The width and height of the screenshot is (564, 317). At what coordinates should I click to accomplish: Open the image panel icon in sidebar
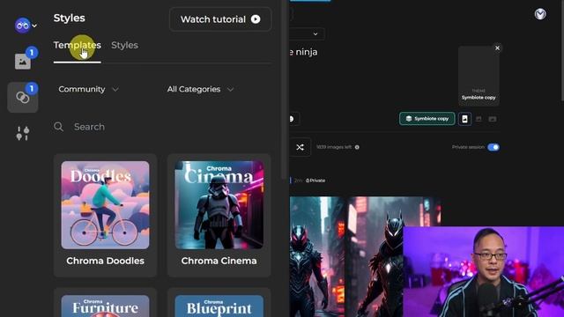[x=23, y=62]
